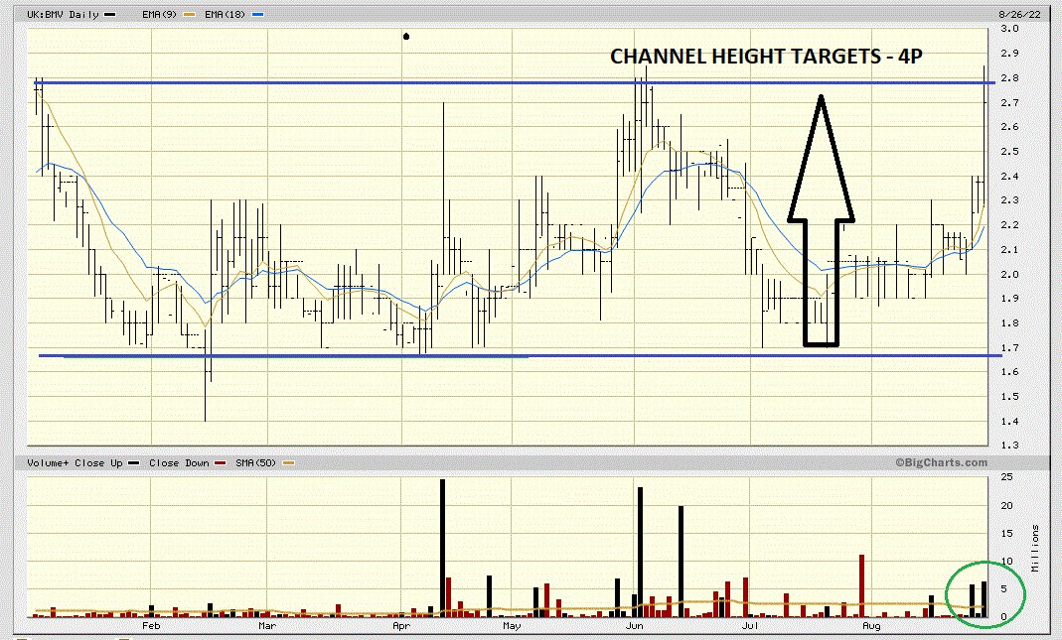This screenshot has height=640, width=1062.
Task: Click the 2.8 price axis label
Action: pyautogui.click(x=1010, y=77)
